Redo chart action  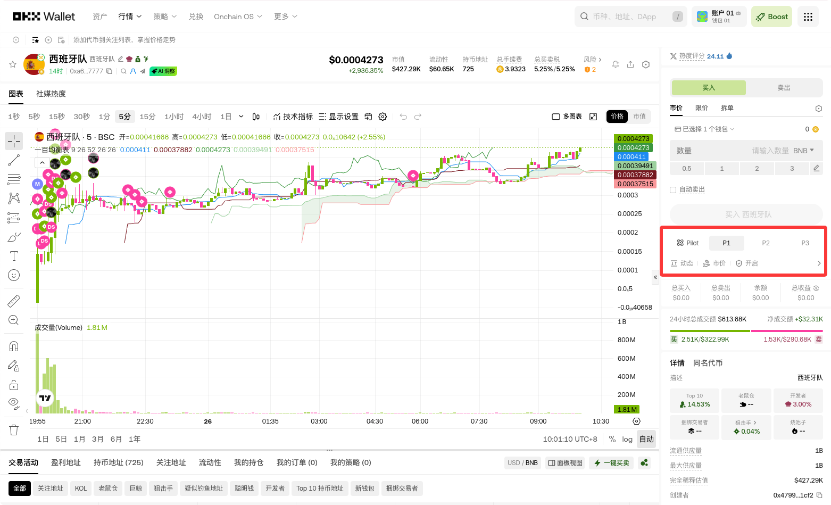418,117
